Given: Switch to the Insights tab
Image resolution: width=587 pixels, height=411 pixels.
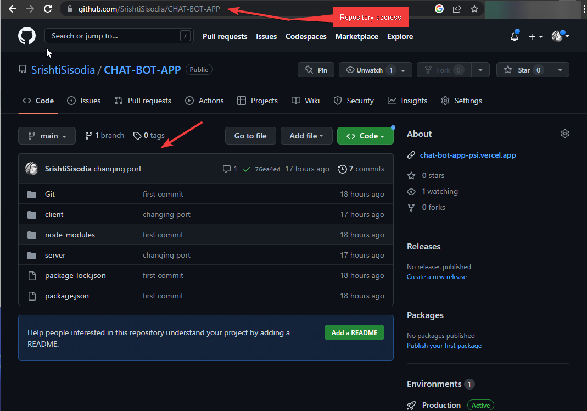Looking at the screenshot, I should coord(407,101).
